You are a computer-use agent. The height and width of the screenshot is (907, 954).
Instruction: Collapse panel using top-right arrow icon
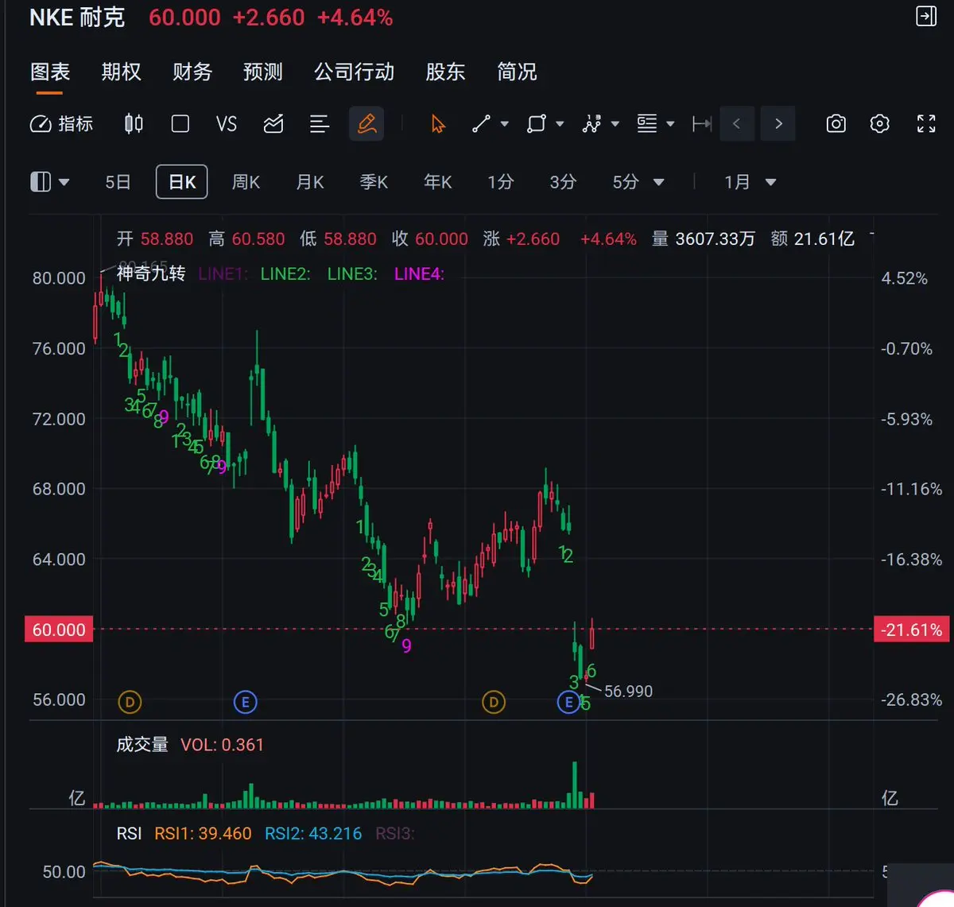click(x=926, y=17)
